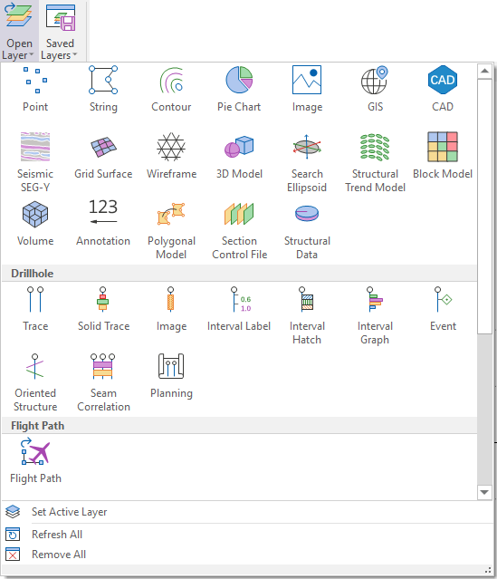Select Remove All menu entry
Viewport: 497px width, 579px height.
tap(247, 555)
